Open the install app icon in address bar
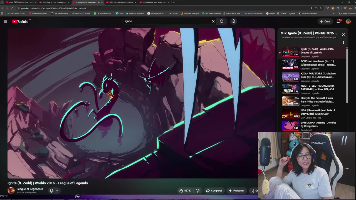 (316, 8)
